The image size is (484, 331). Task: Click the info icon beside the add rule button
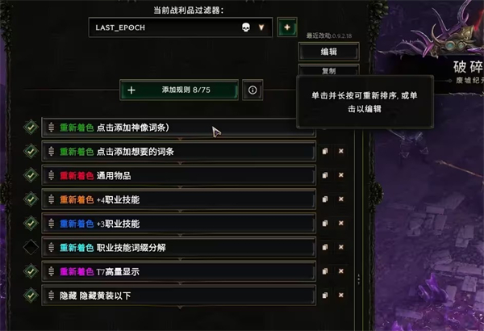click(x=252, y=90)
